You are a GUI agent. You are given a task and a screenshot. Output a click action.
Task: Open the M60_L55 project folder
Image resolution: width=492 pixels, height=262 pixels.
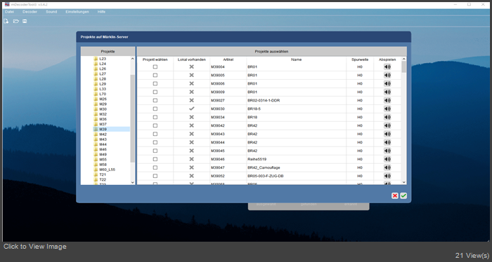pos(105,170)
